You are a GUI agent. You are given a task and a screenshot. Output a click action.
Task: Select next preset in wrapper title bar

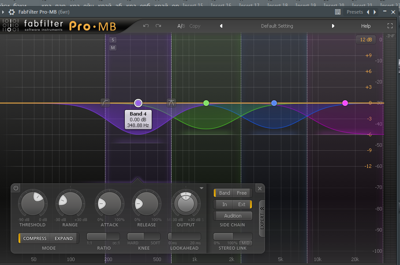click(375, 12)
